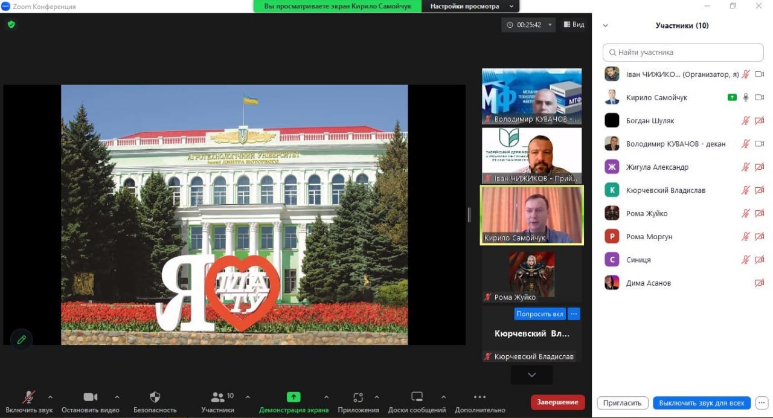
Task: Click the green screen-sharing icon for Кирило Самойчук
Action: click(732, 97)
